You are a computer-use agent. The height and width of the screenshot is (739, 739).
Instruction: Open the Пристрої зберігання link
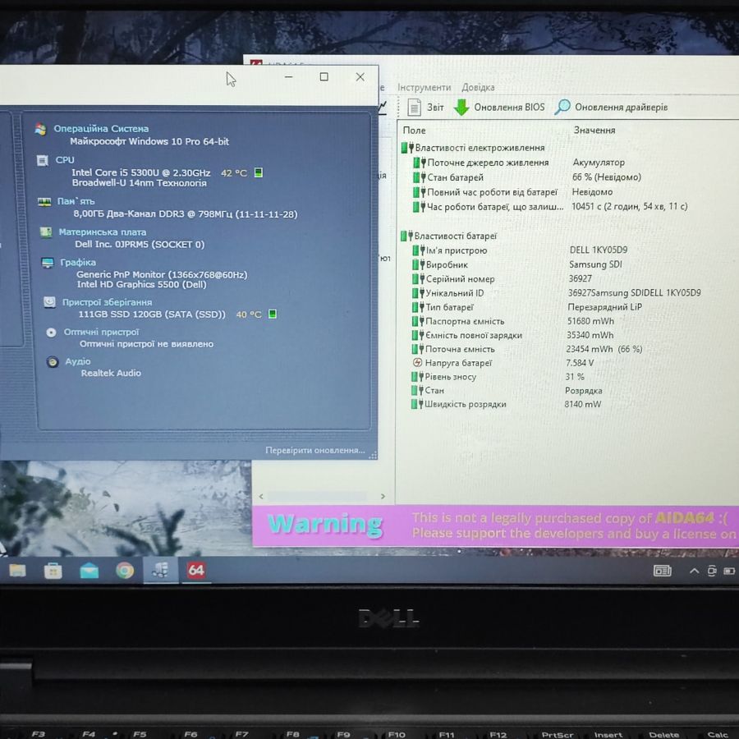107,302
